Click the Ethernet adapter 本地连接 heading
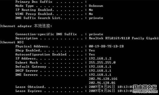This screenshot has width=159, height=95. (26, 26)
